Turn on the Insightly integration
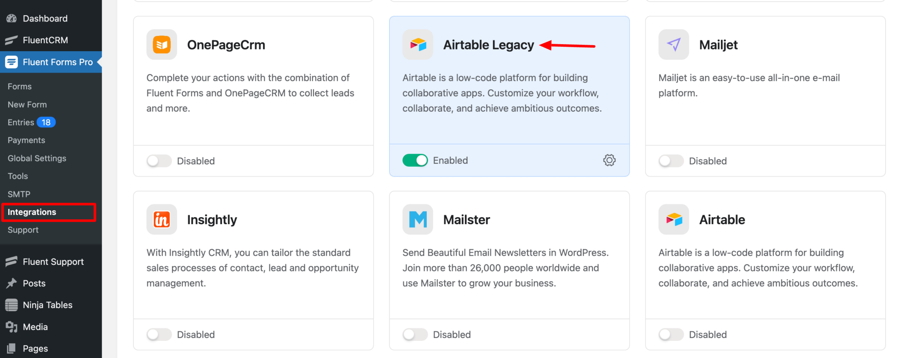Viewport: 898px width, 358px height. (x=159, y=334)
